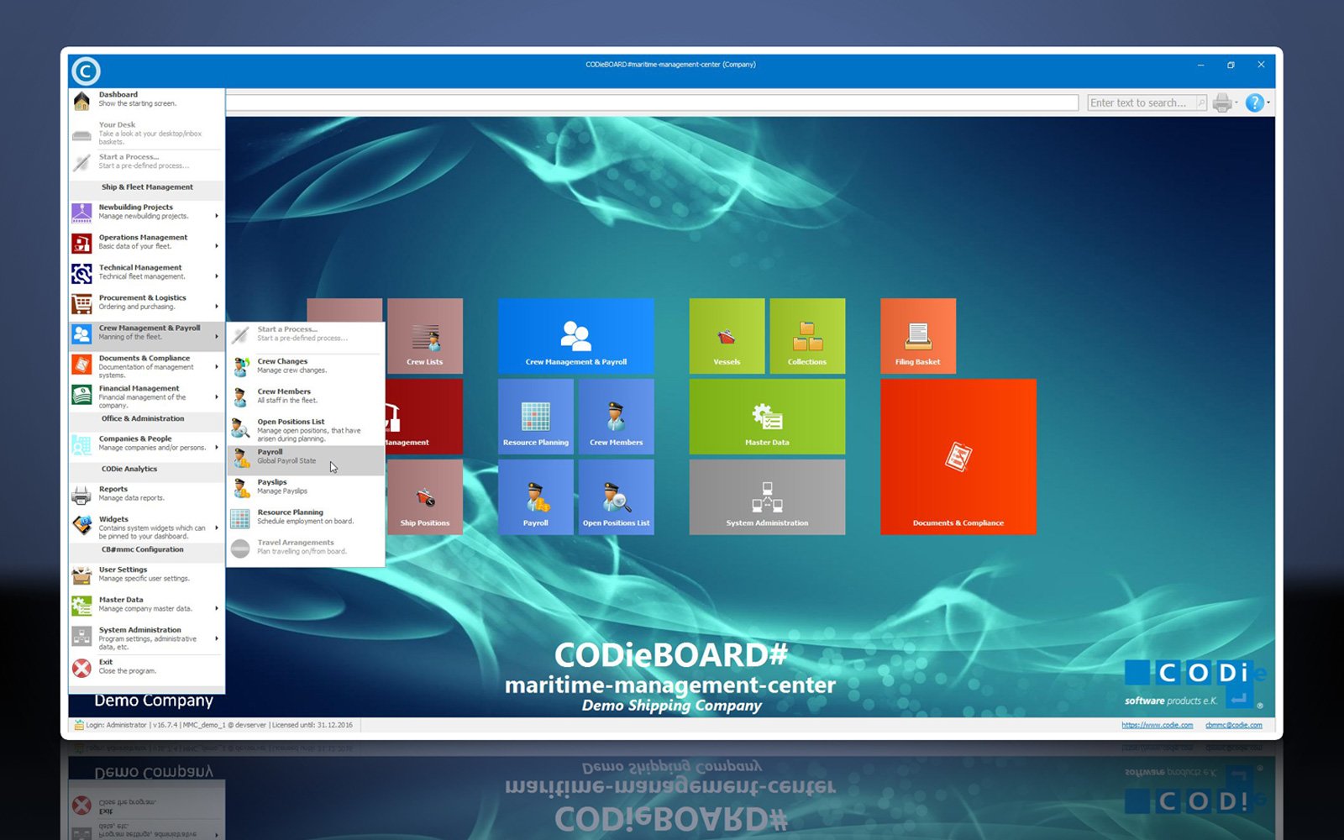Click the Filing Basket tile
Screen dimensions: 1344x840
(918, 336)
